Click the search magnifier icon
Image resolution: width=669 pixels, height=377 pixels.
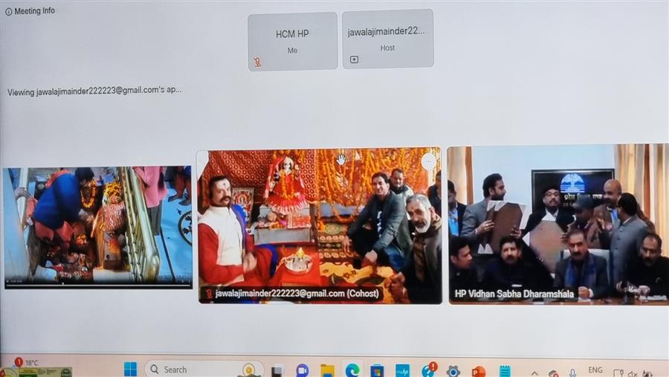[155, 370]
